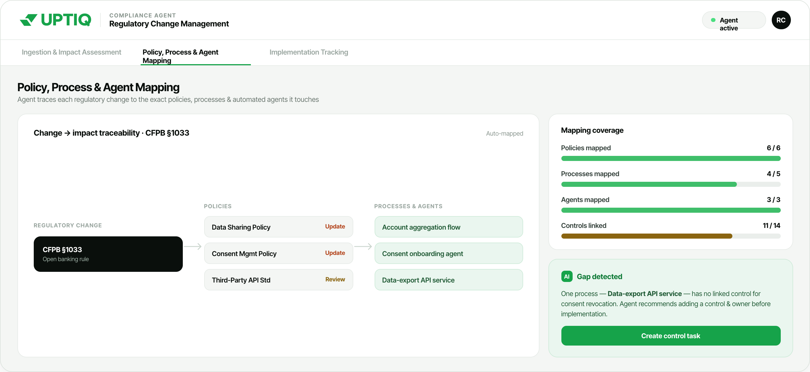This screenshot has height=372, width=810.
Task: Click the Create control task button
Action: coord(670,335)
